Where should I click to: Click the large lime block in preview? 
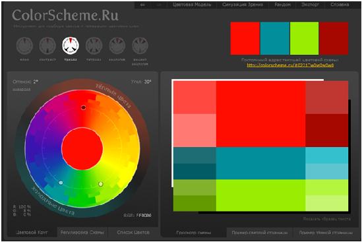point(260,195)
